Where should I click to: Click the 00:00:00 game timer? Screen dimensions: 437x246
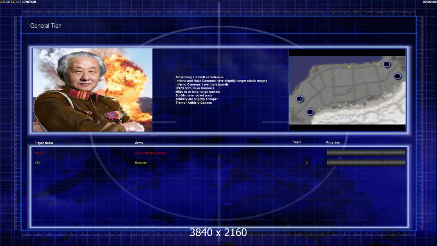point(430,2)
